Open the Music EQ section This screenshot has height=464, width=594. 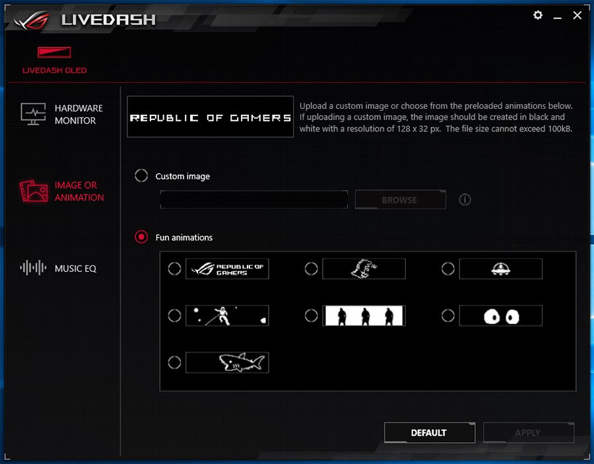click(58, 268)
